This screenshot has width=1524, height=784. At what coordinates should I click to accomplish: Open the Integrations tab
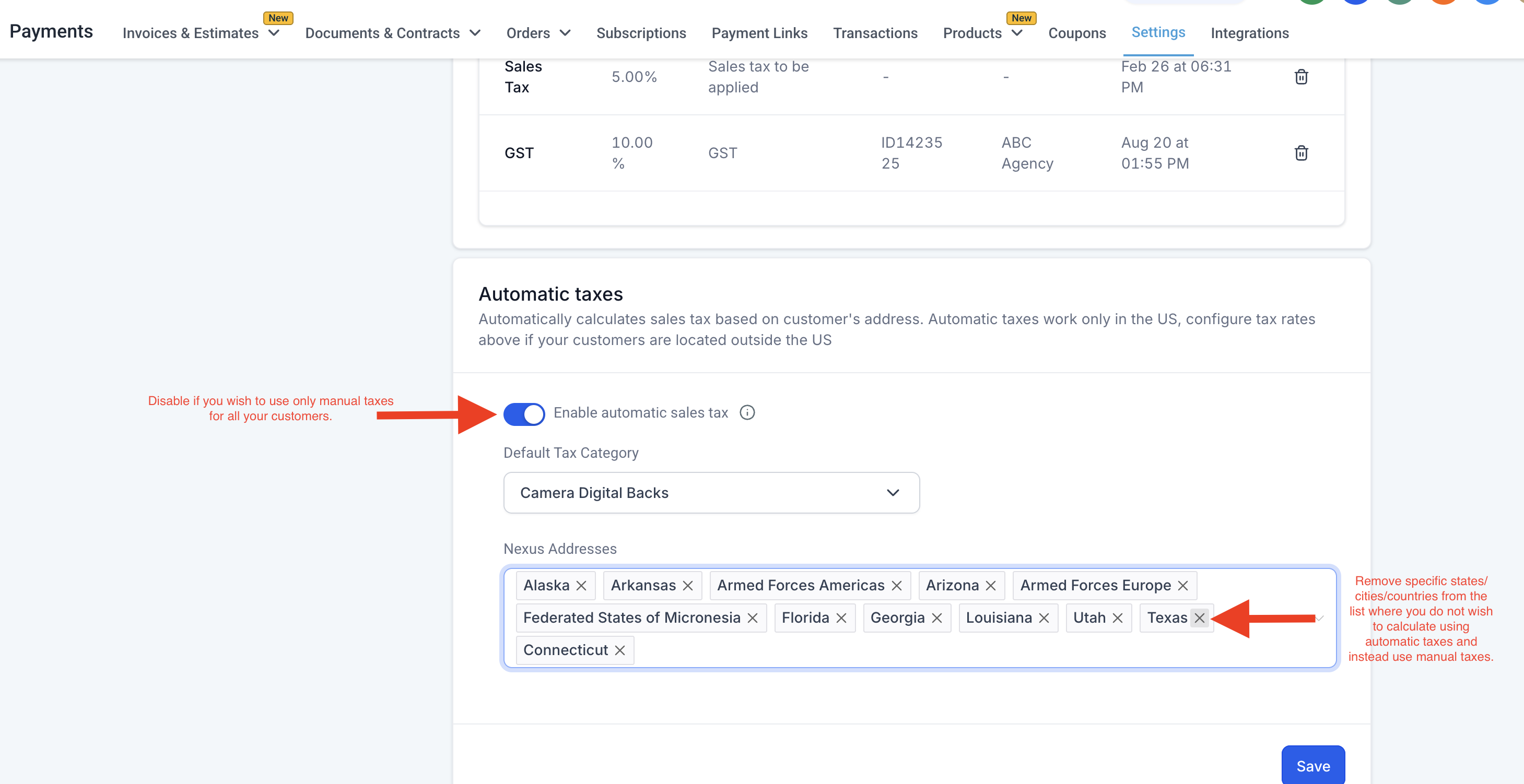pyautogui.click(x=1249, y=33)
